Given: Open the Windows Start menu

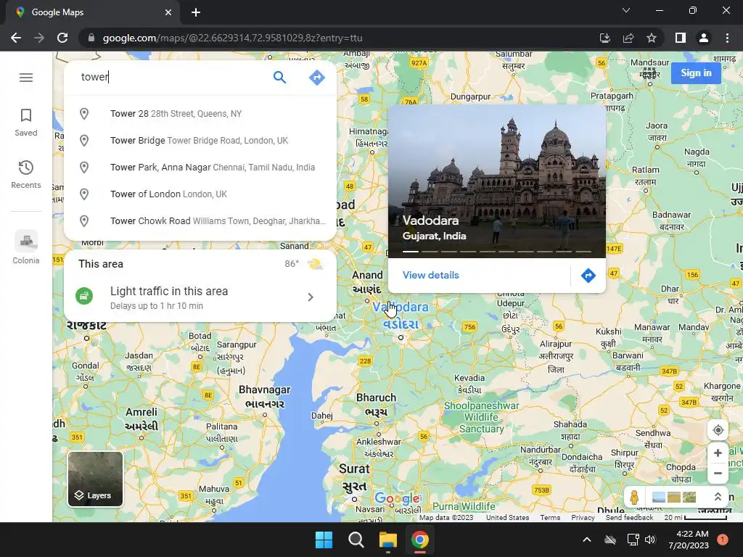Looking at the screenshot, I should (x=324, y=540).
